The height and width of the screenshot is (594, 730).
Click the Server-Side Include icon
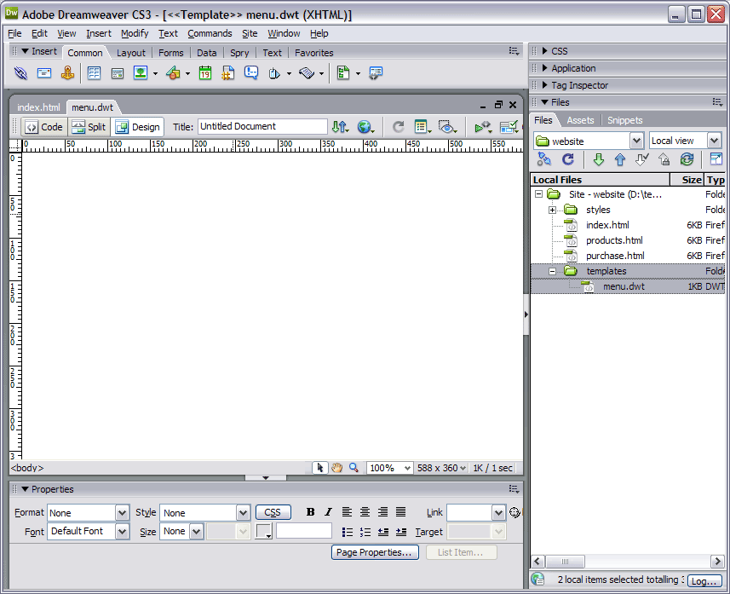pyautogui.click(x=228, y=73)
